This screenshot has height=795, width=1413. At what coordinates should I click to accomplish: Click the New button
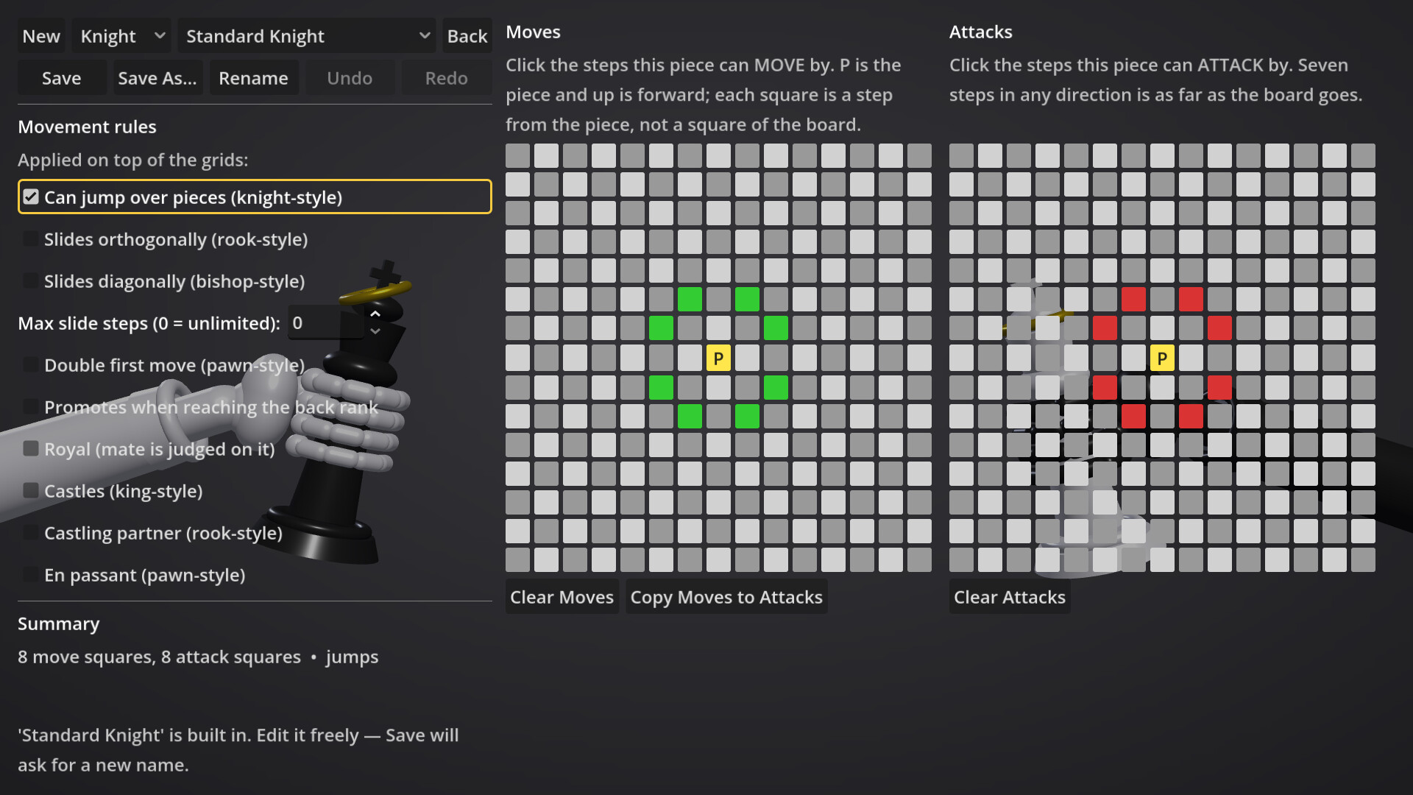41,36
